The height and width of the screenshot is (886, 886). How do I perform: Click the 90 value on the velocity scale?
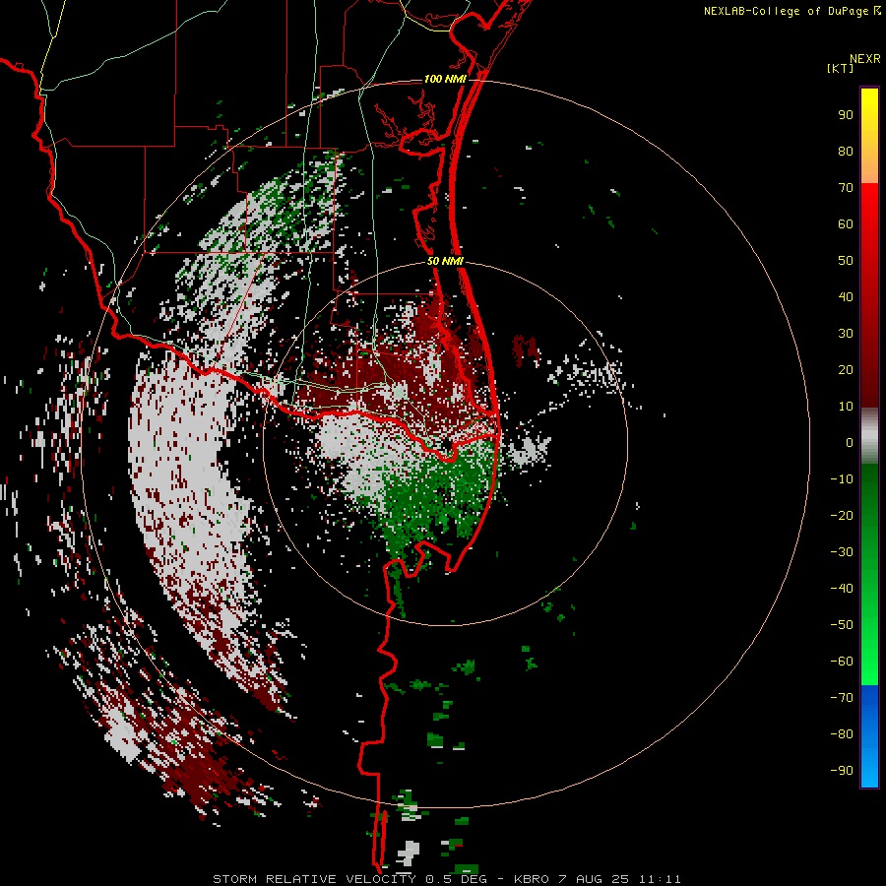pyautogui.click(x=846, y=115)
